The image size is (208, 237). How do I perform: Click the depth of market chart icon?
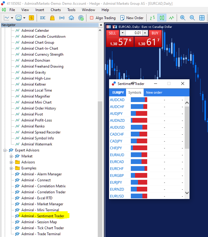pyautogui.click(x=115, y=27)
